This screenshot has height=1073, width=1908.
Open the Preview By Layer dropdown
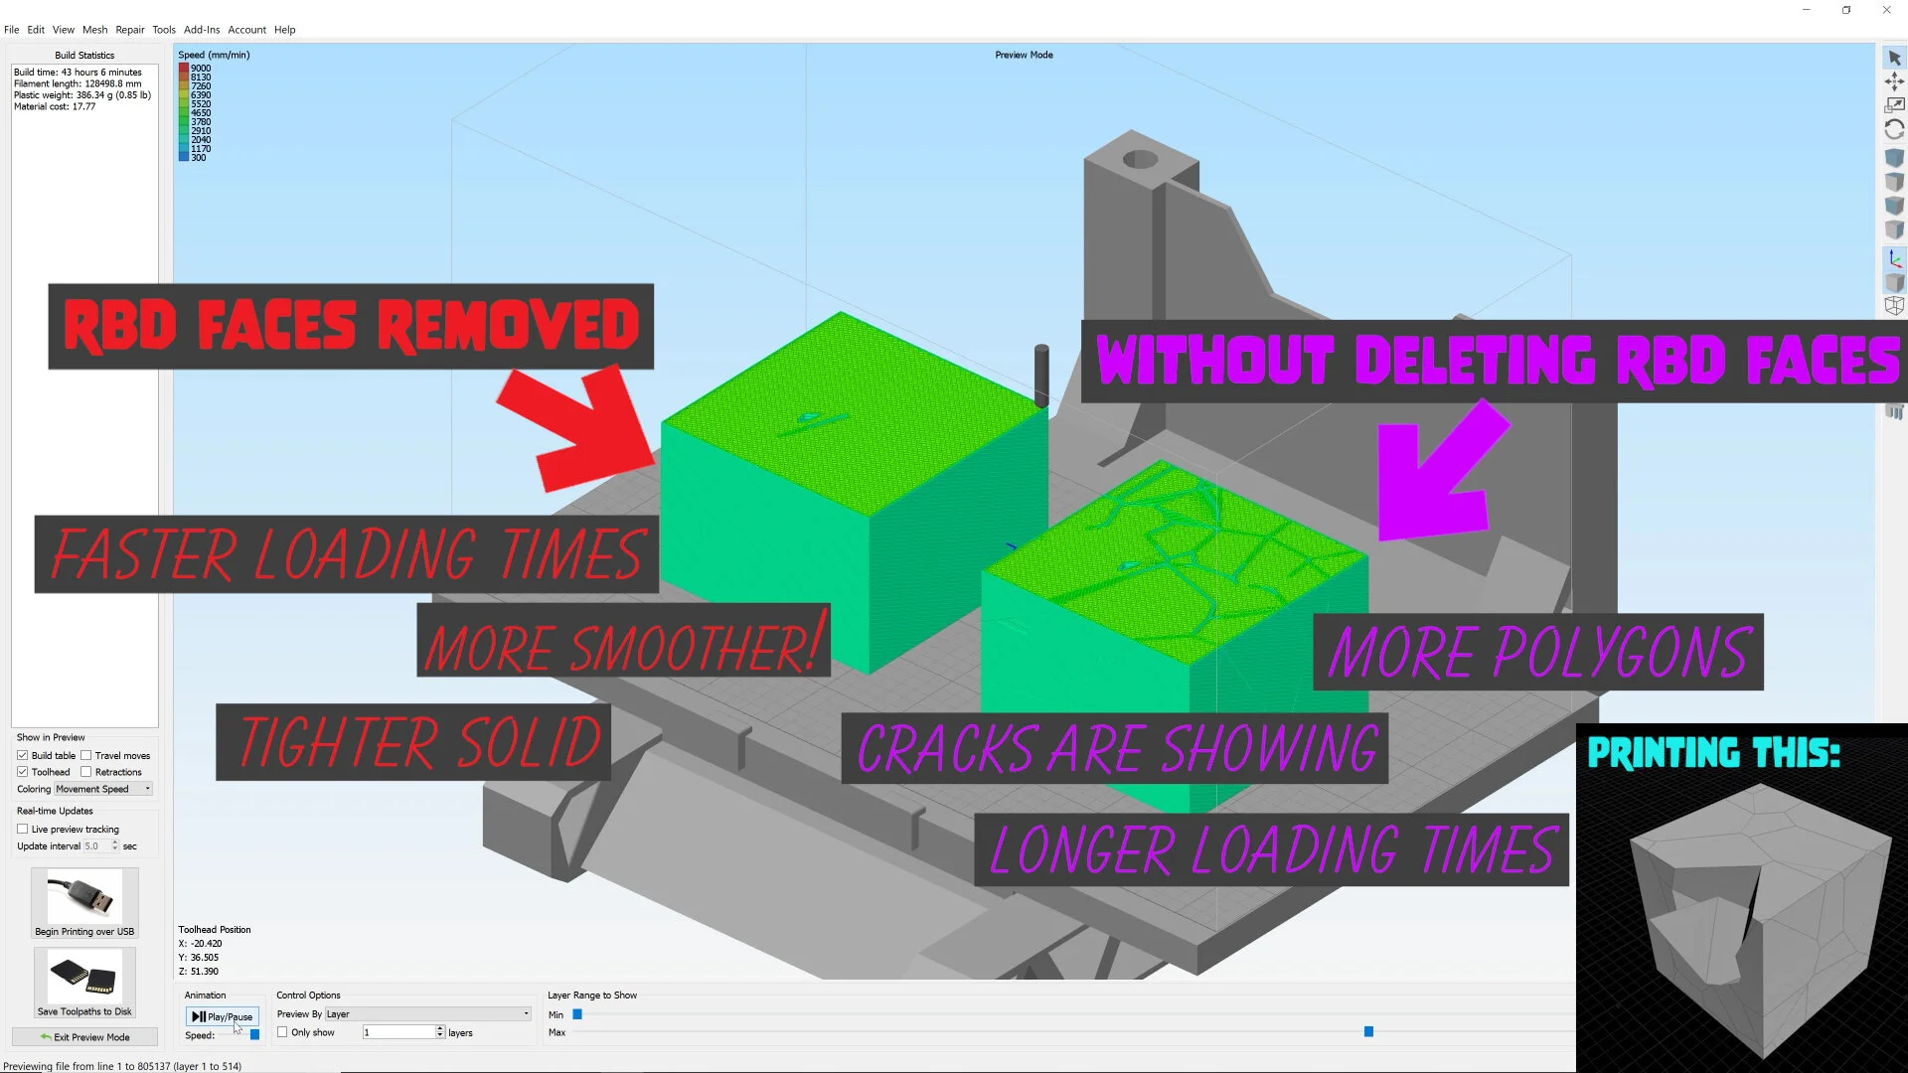click(428, 1014)
